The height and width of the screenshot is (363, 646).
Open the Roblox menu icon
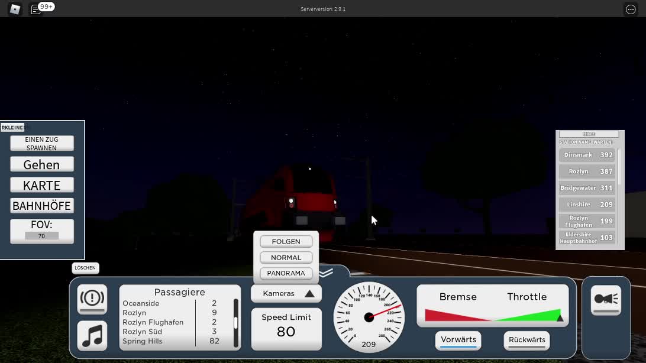tap(15, 9)
